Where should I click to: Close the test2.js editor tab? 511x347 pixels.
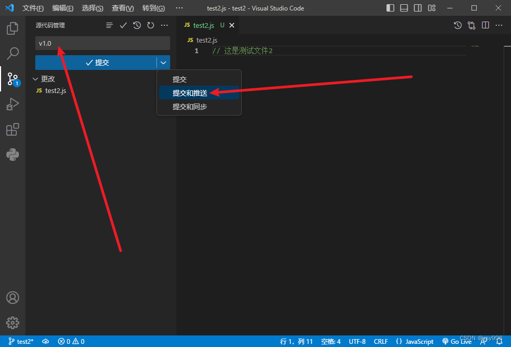[232, 25]
